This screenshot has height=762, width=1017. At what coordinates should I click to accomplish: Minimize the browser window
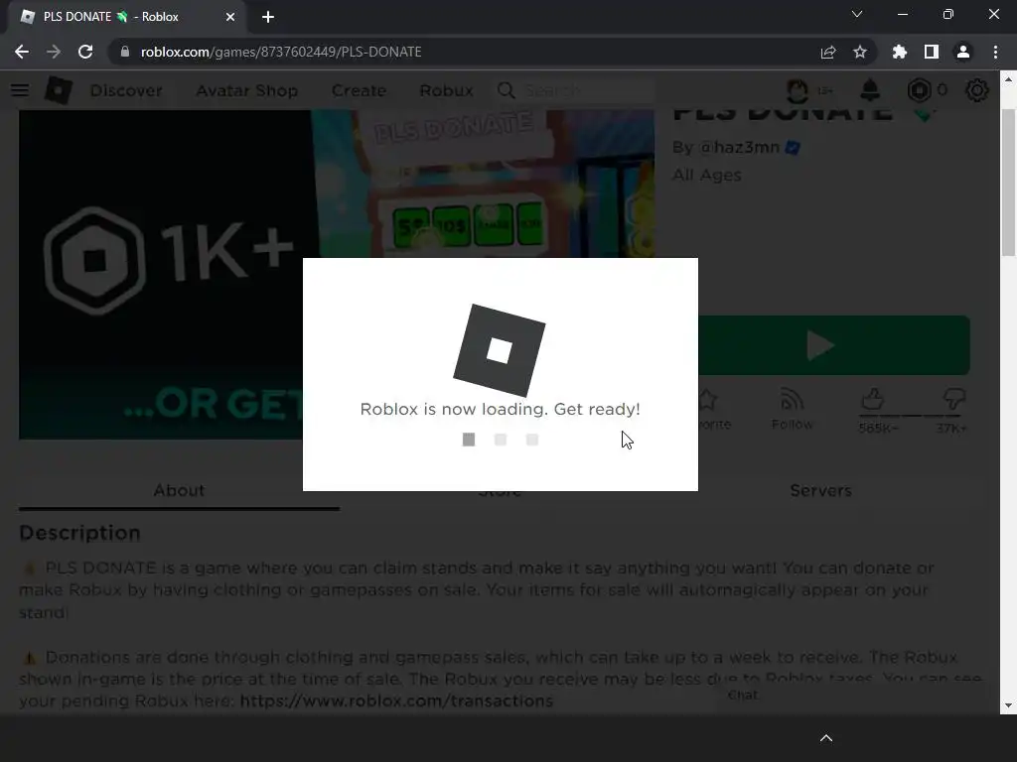(x=902, y=14)
